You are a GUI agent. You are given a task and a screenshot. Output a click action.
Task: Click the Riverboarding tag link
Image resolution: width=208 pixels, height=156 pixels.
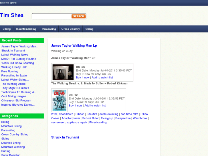[x=98, y=123]
